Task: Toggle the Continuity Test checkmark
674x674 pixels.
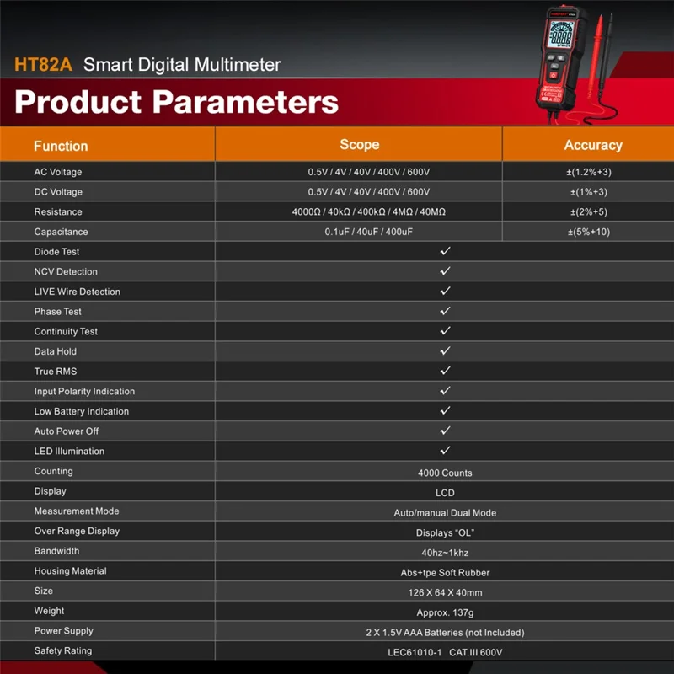Action: [x=445, y=331]
